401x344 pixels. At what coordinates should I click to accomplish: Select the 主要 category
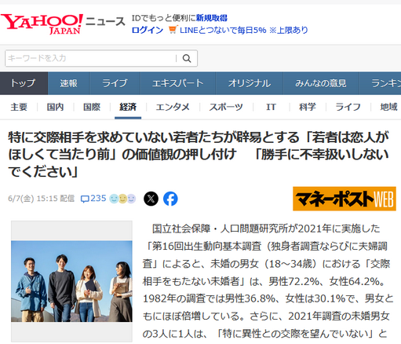(x=19, y=107)
